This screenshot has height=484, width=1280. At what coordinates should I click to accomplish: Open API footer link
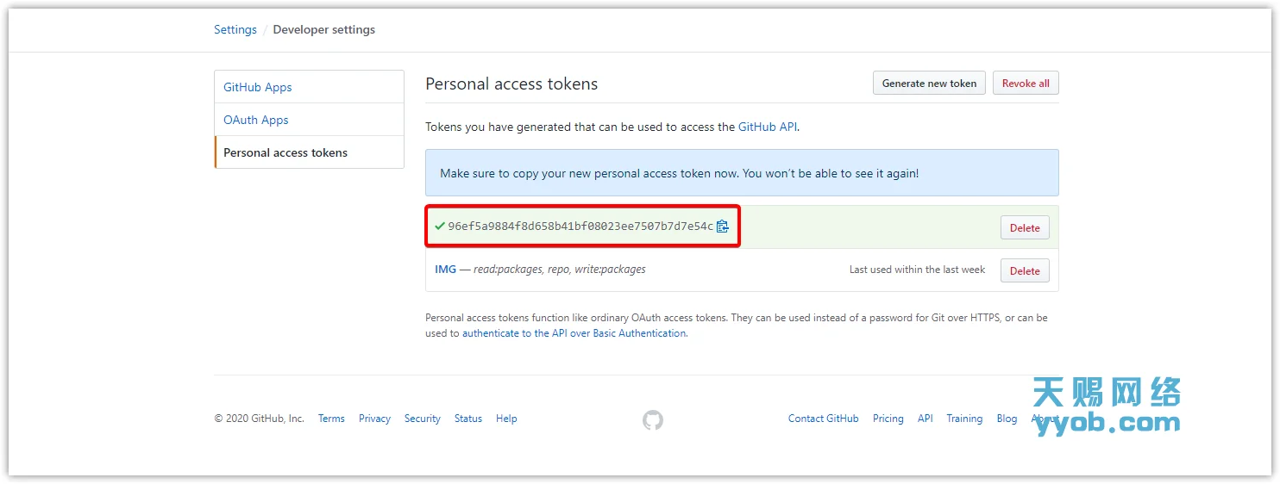coord(925,419)
